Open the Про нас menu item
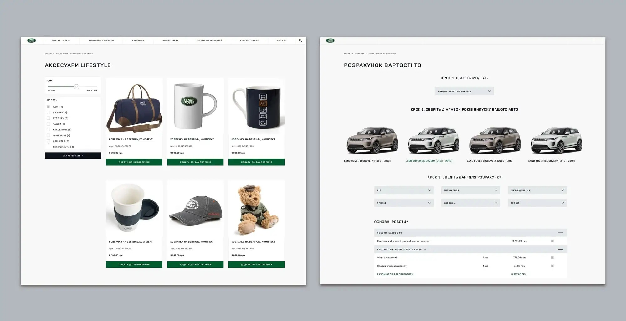626x321 pixels. tap(282, 40)
